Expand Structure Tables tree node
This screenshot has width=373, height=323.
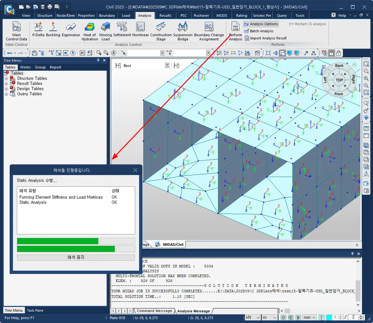point(6,79)
